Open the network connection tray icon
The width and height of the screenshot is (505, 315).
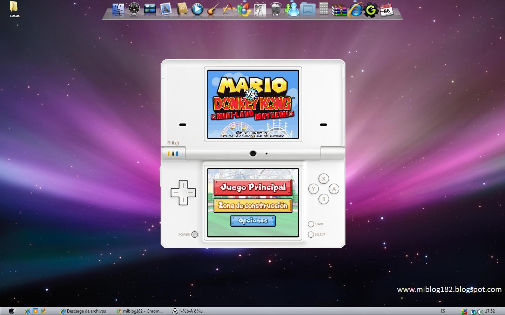click(x=474, y=311)
